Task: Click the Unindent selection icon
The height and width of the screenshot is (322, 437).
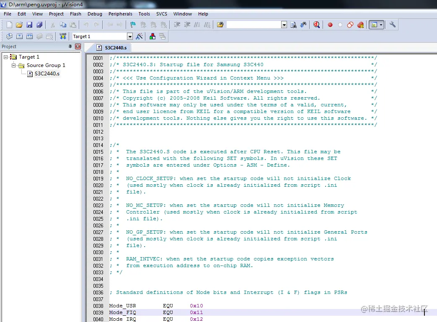Action: (187, 25)
